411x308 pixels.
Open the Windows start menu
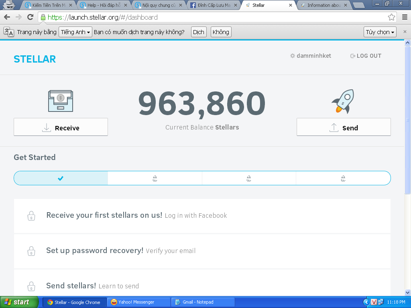click(19, 302)
